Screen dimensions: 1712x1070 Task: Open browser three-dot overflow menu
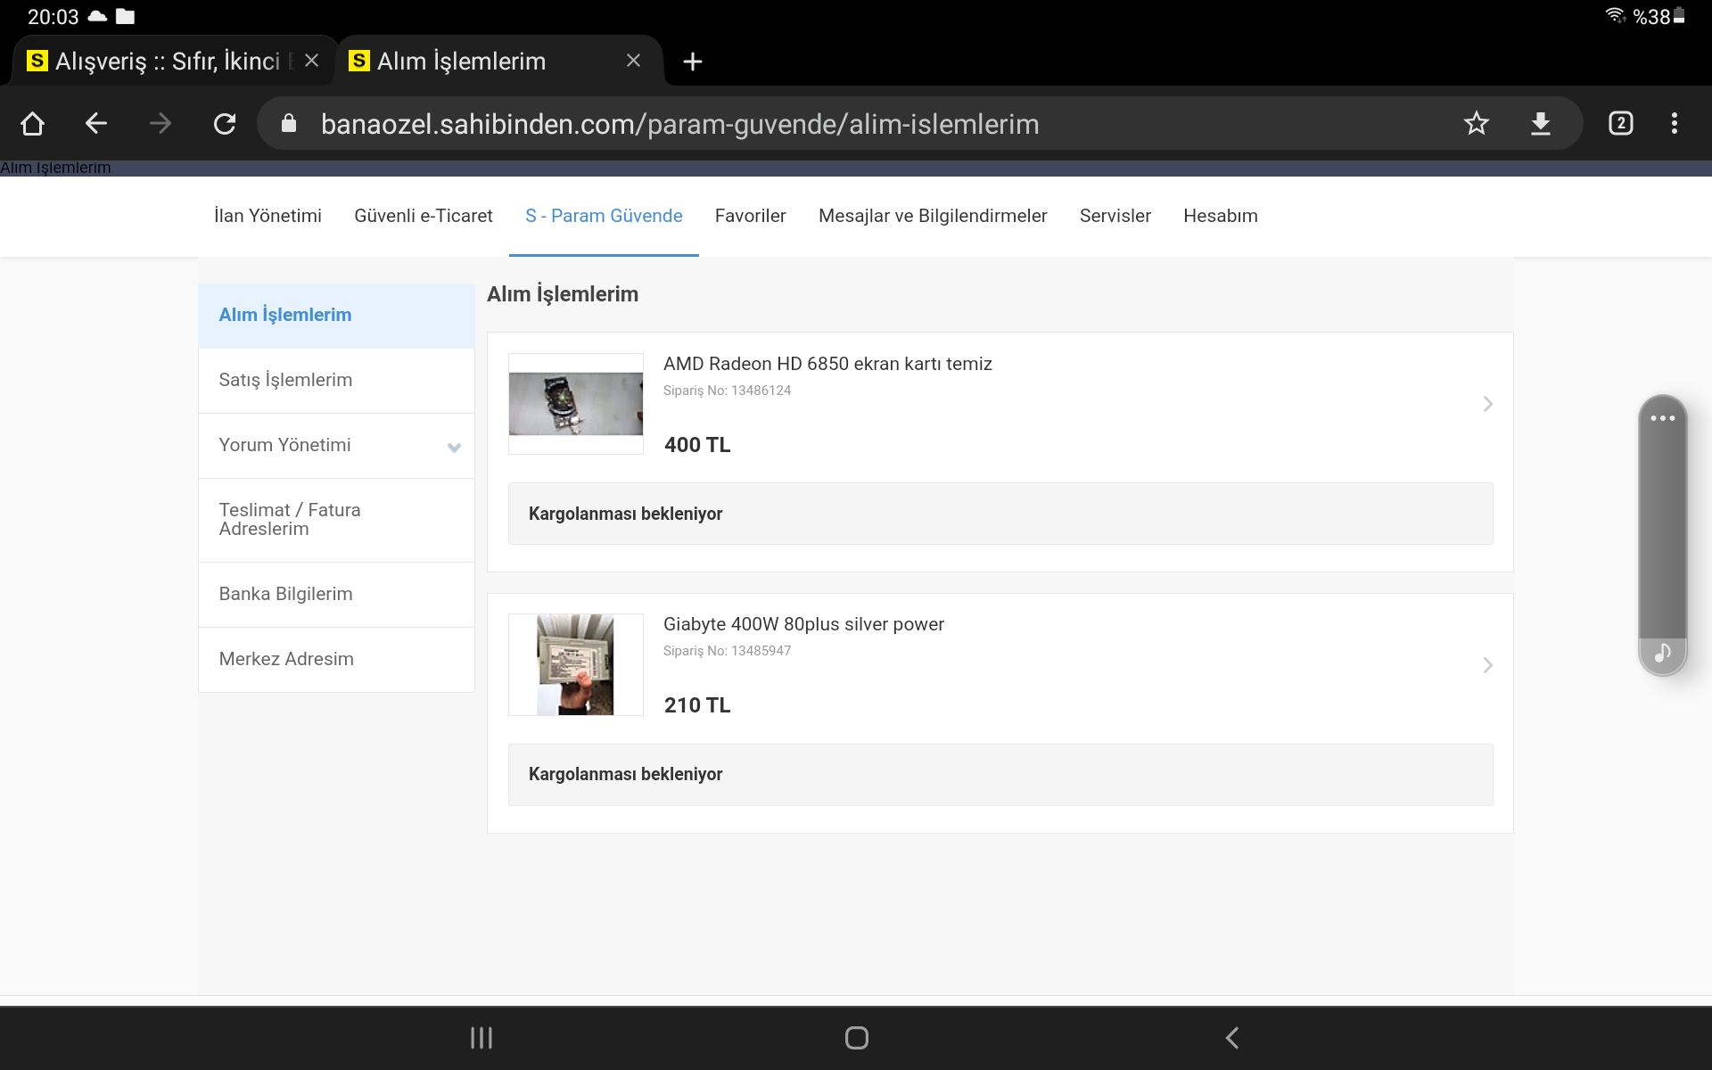[x=1674, y=124]
